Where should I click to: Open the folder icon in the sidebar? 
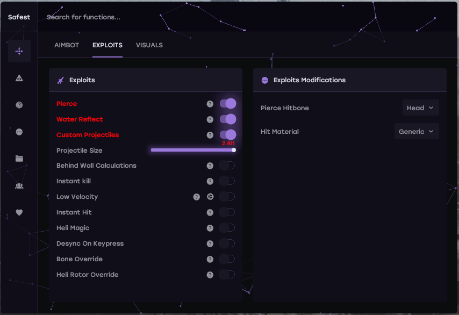pos(19,159)
